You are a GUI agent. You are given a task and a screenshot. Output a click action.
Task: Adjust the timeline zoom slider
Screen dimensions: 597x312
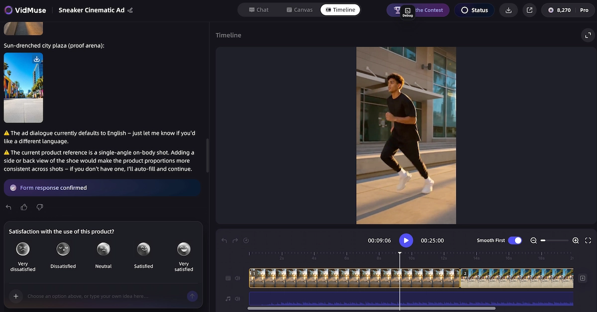(x=554, y=240)
